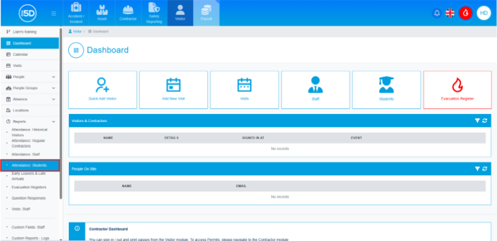
Task: Open Attendance: Students report
Action: pos(30,166)
